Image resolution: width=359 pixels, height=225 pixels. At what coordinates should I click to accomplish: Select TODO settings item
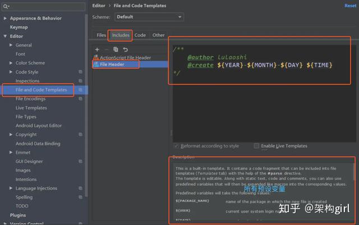point(22,206)
